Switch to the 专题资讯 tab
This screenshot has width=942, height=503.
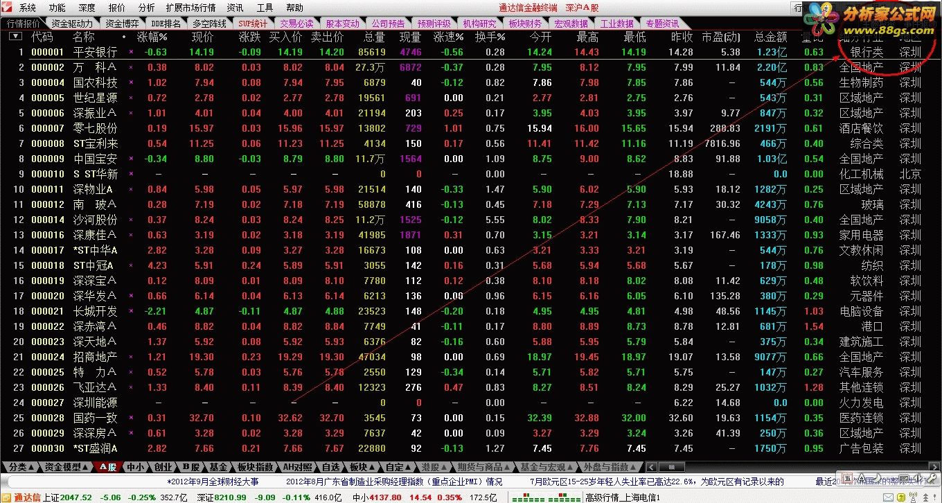click(662, 23)
